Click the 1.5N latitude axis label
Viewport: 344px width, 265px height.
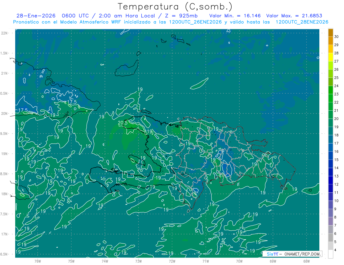[4, 53]
